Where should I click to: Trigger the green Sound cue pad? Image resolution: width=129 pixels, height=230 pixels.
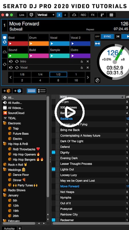coord(18,56)
